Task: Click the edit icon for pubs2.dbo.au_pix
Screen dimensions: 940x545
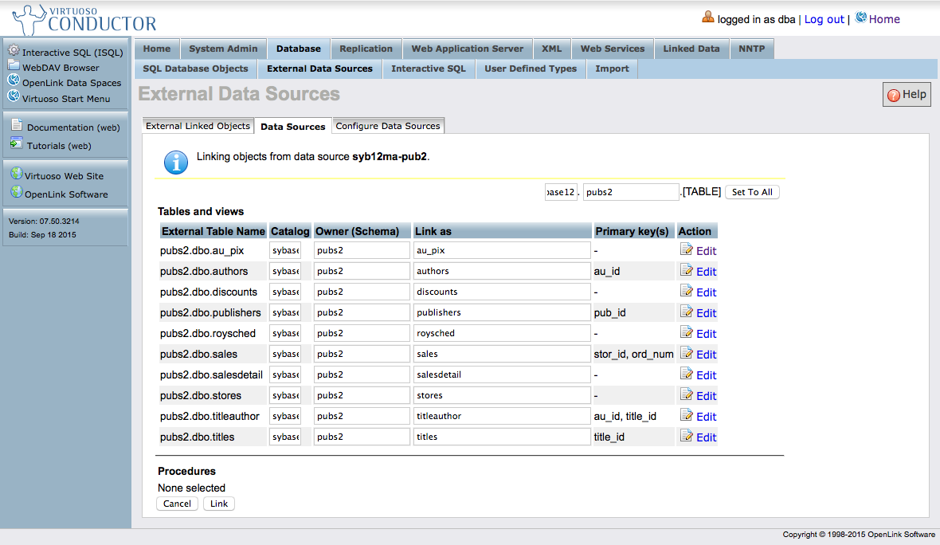Action: [x=687, y=249]
